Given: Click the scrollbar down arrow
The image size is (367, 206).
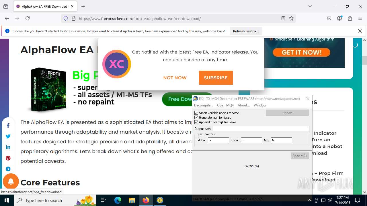Looking at the screenshot, I should [365, 192].
